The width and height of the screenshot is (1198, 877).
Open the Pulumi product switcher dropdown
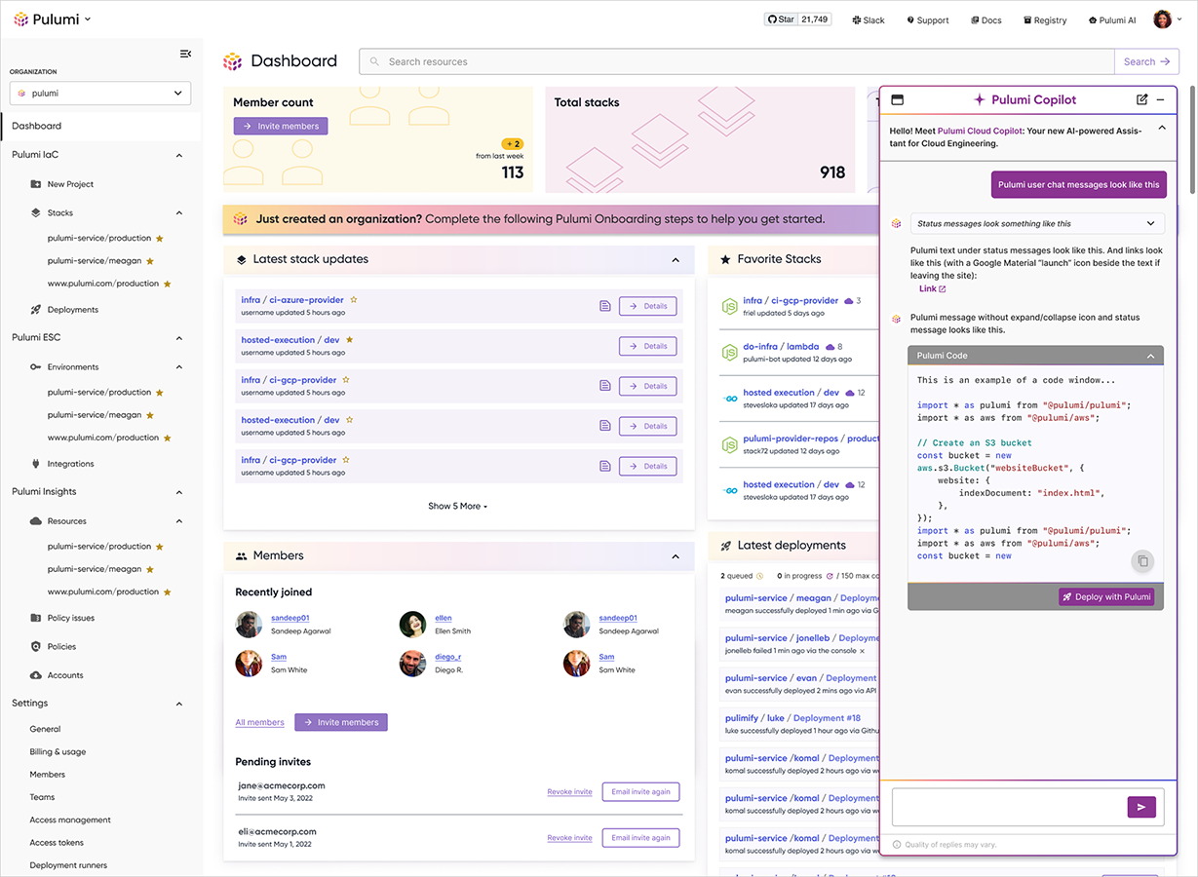pos(87,19)
